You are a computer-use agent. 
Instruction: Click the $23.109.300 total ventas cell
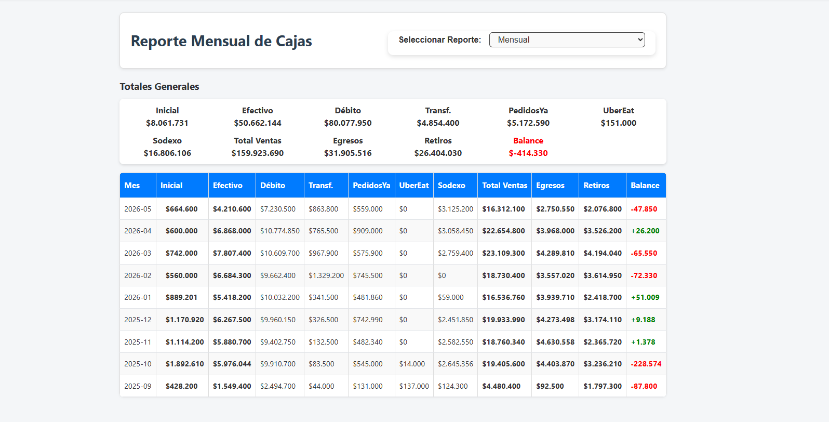tap(503, 253)
